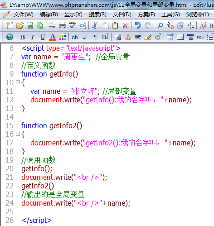
Task: Insert non-breaking space nb icon
Action: click(75, 37)
